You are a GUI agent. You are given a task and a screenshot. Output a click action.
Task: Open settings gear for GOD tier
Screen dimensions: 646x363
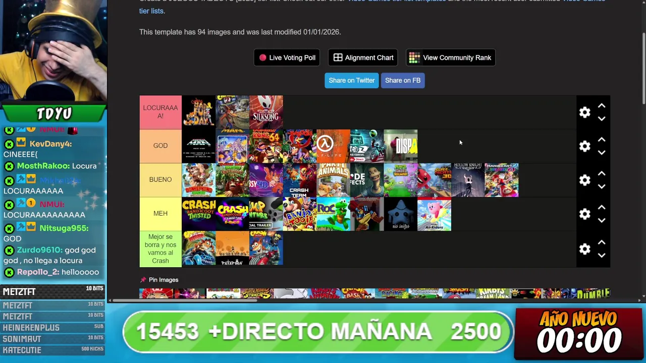pos(584,146)
